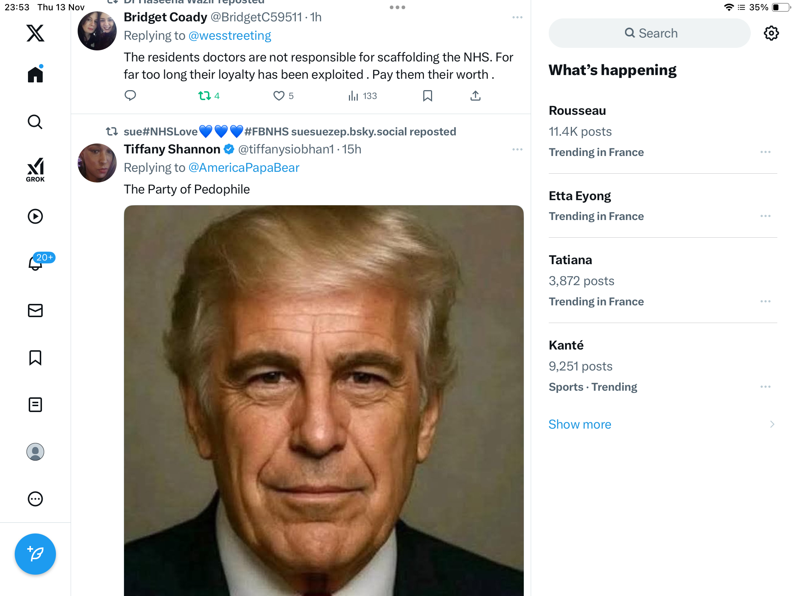Open more options on Tiffany Shannon's post
The height and width of the screenshot is (596, 795).
click(517, 149)
